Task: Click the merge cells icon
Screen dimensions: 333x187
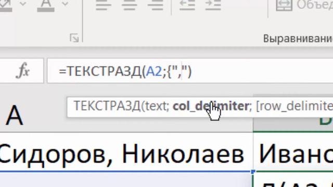Action: (284, 5)
